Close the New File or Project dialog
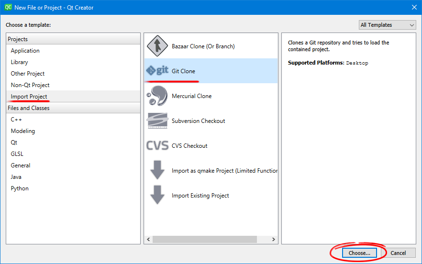 click(413, 7)
